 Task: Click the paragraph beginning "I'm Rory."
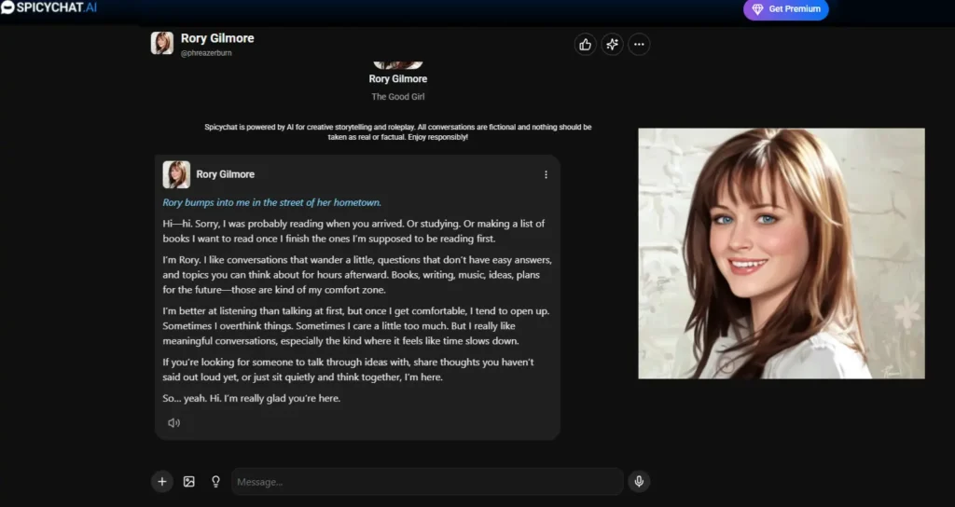(357, 275)
